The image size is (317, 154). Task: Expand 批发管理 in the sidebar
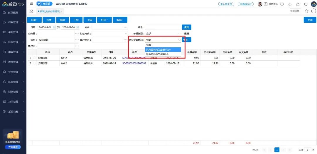click(x=13, y=42)
